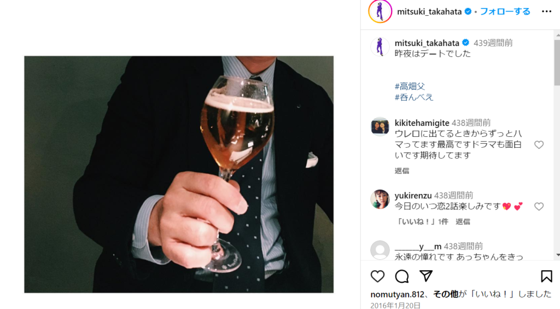Open the three-dot more options menu
This screenshot has height=309, width=560.
(x=546, y=11)
